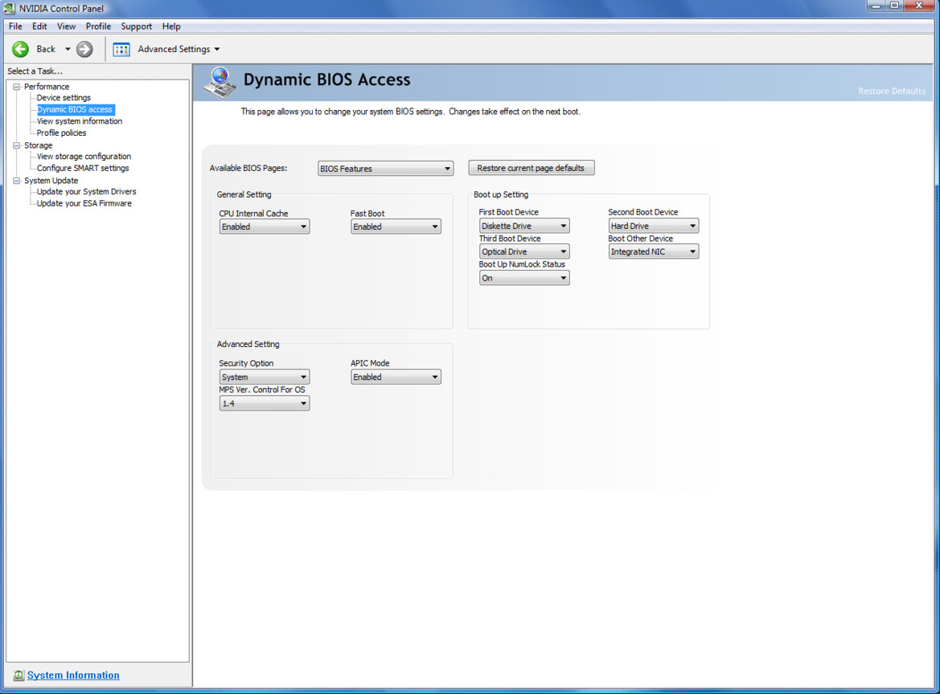
Task: Click the Performance tree category label
Action: tap(47, 87)
